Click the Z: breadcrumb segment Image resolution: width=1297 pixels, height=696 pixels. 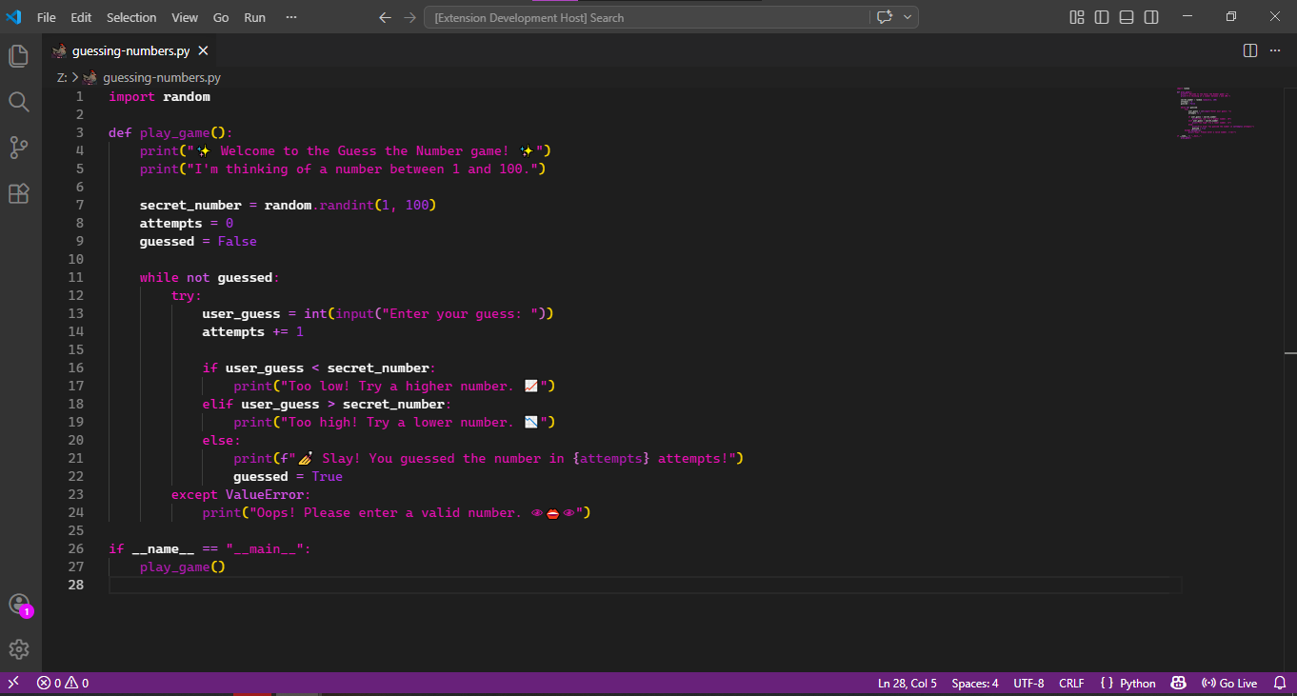click(x=62, y=78)
